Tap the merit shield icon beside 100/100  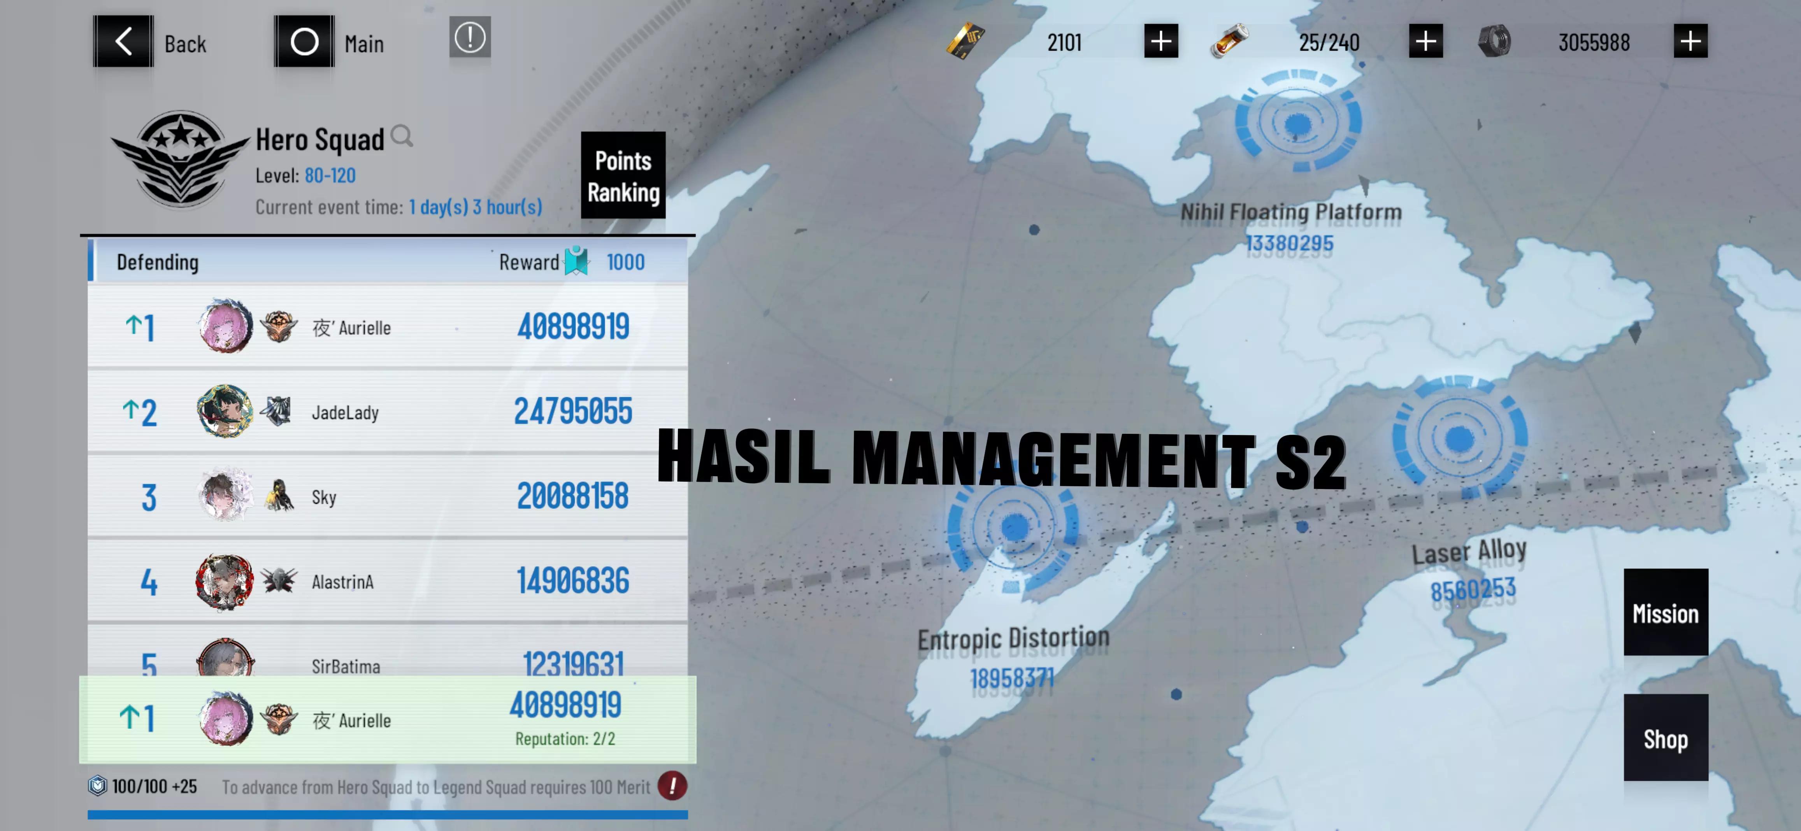point(97,786)
